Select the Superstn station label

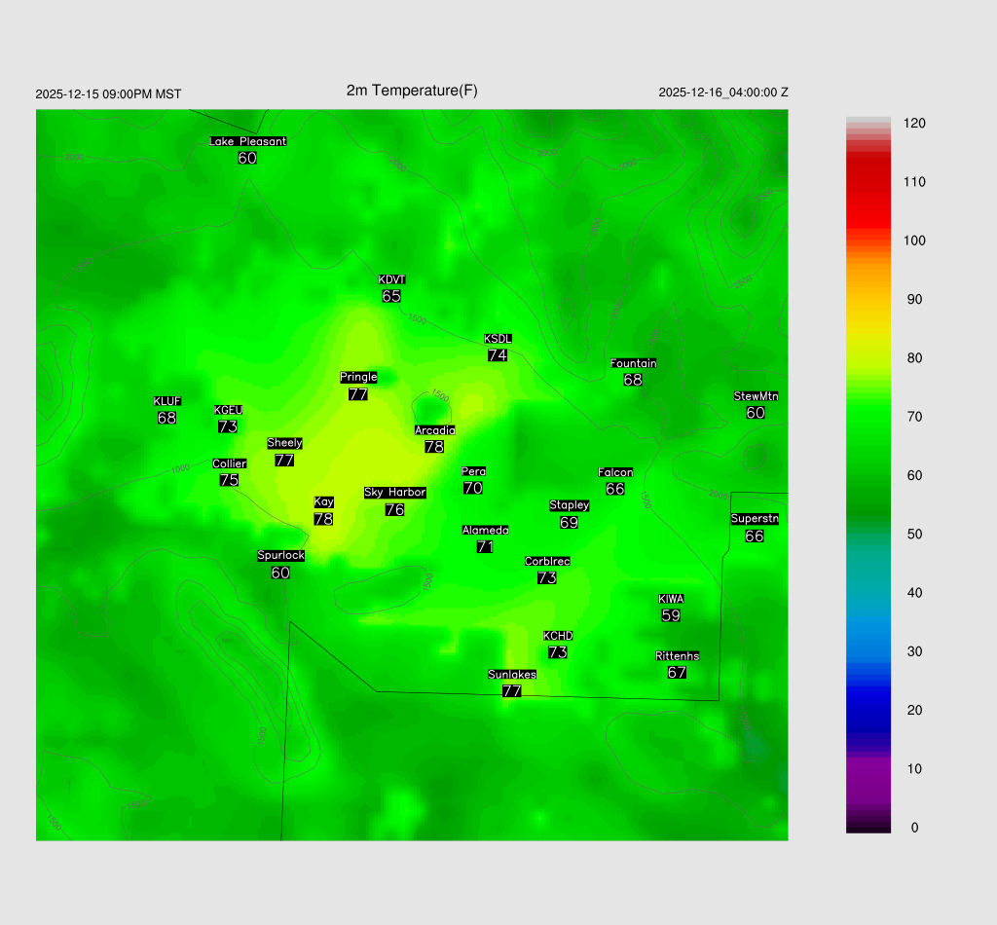click(x=755, y=519)
